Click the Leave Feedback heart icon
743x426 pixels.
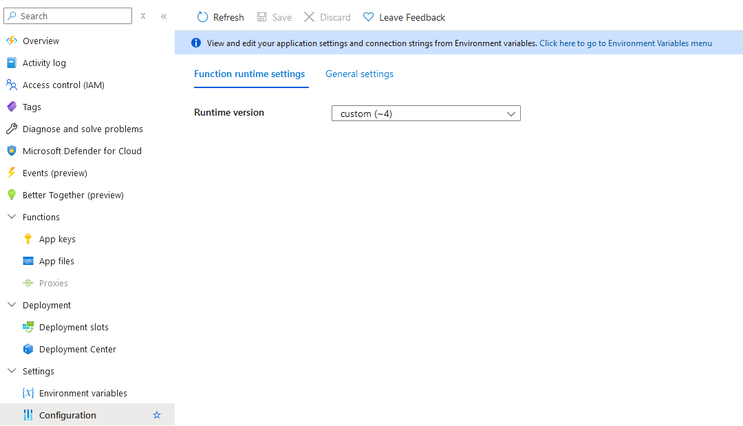pos(368,17)
